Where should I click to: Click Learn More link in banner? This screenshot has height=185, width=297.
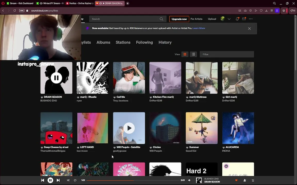199,28
